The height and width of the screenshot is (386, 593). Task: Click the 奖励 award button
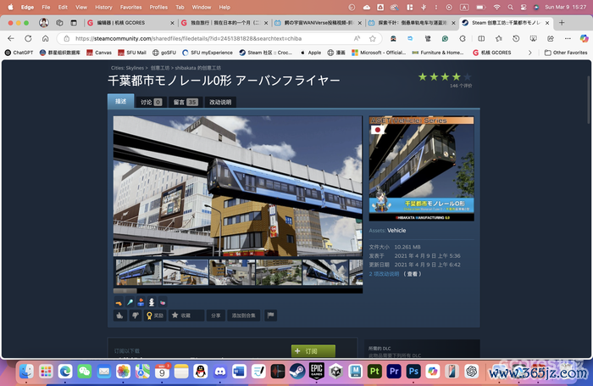tap(155, 316)
